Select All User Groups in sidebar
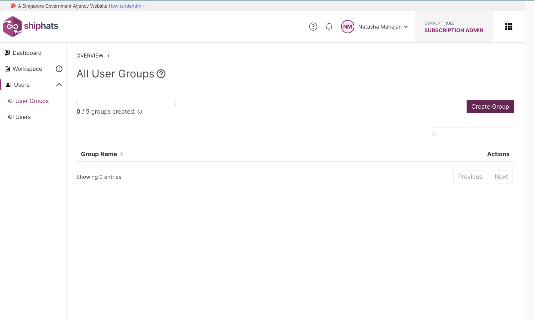Image resolution: width=534 pixels, height=321 pixels. tap(28, 101)
